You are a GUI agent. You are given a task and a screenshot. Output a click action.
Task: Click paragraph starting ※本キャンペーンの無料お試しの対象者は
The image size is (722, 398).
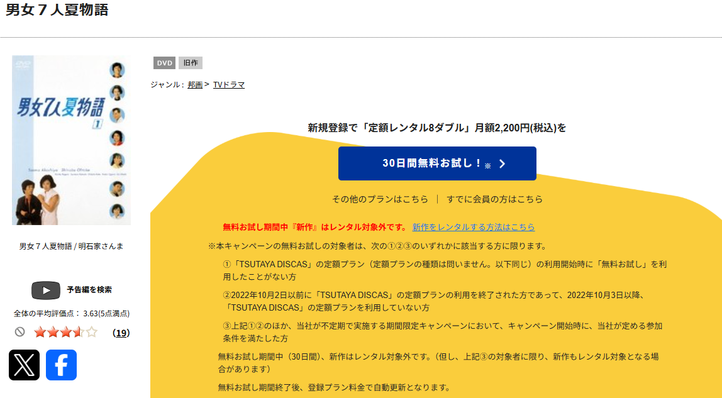(377, 246)
